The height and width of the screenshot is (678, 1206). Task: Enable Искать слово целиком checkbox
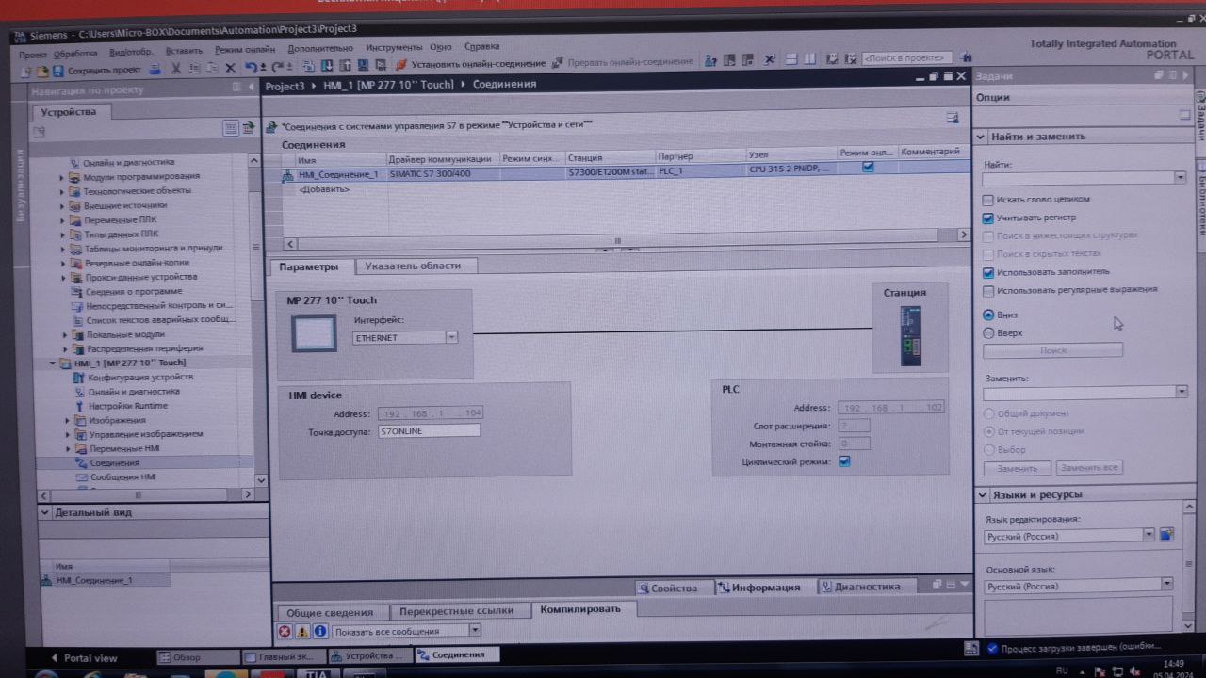coord(988,200)
